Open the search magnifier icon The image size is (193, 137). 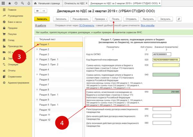coord(23,3)
